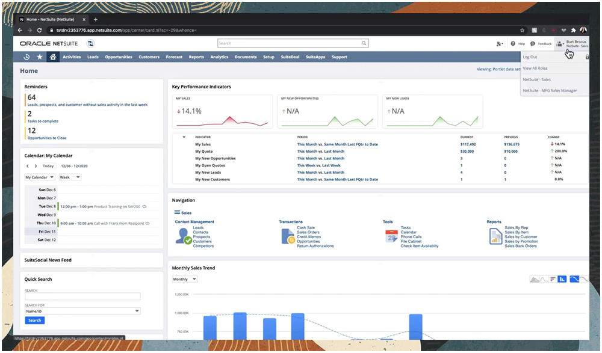This screenshot has width=602, height=353.
Task: Go to previous calendar week
Action: click(x=27, y=166)
